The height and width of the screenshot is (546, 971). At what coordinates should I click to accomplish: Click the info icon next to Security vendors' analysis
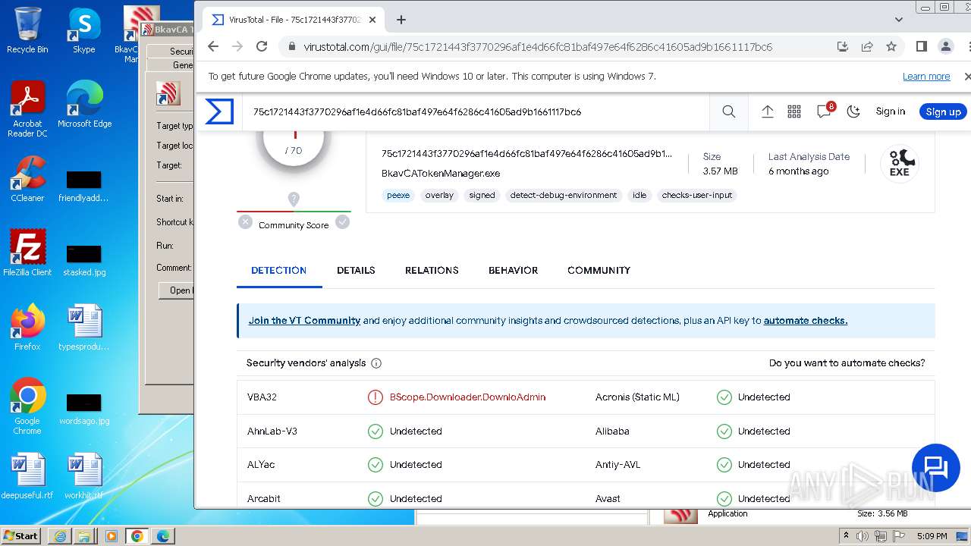[376, 363]
